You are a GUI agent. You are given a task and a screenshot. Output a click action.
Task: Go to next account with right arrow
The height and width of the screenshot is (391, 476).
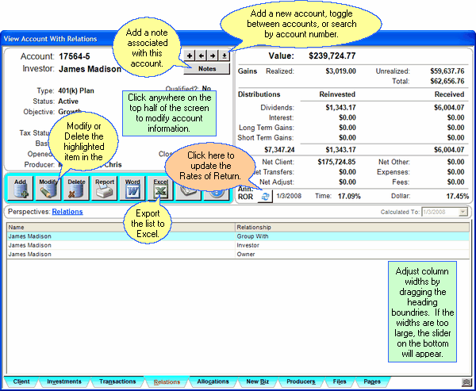[213, 56]
